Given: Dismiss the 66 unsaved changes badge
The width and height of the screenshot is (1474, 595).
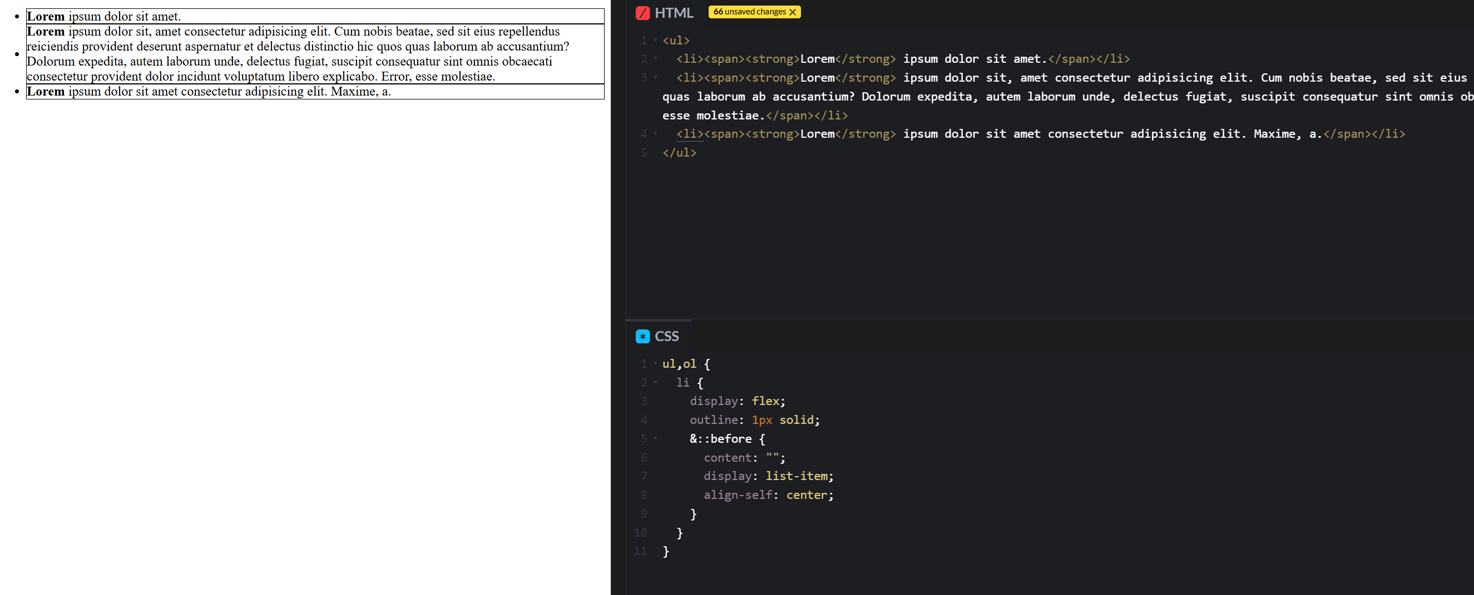Looking at the screenshot, I should [793, 12].
